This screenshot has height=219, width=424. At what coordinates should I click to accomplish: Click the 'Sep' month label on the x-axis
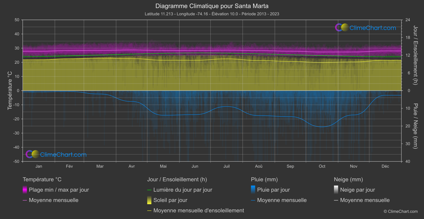(290, 166)
